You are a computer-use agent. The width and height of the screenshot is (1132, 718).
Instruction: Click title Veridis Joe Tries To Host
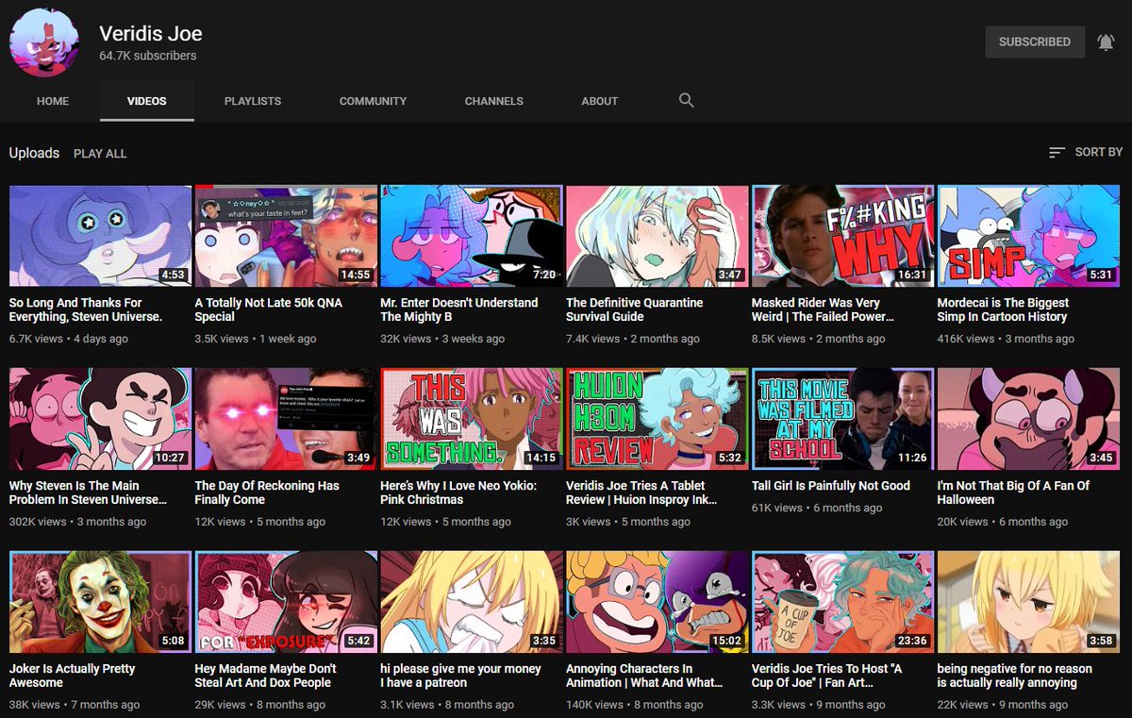pos(827,676)
